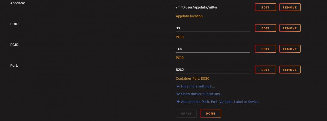Edit the Port 8282 mapping
The width and height of the screenshot is (327, 121).
[266, 70]
